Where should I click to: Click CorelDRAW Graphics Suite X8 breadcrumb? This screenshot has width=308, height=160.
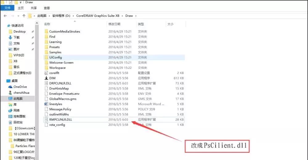pos(98,16)
